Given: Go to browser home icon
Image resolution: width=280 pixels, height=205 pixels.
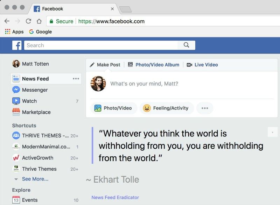Looking at the screenshot, I should pos(39,21).
